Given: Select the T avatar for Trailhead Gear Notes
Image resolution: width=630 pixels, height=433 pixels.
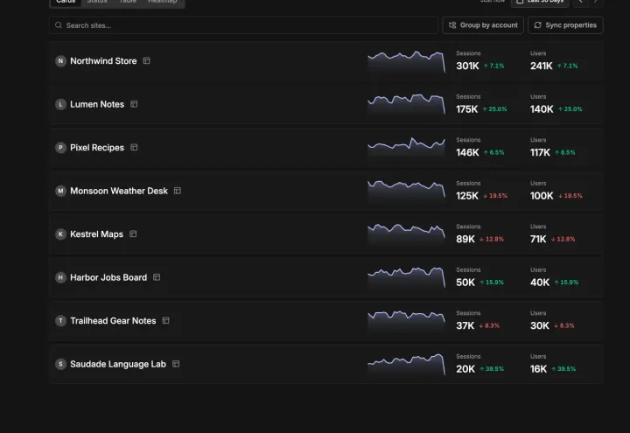Looking at the screenshot, I should 60,321.
